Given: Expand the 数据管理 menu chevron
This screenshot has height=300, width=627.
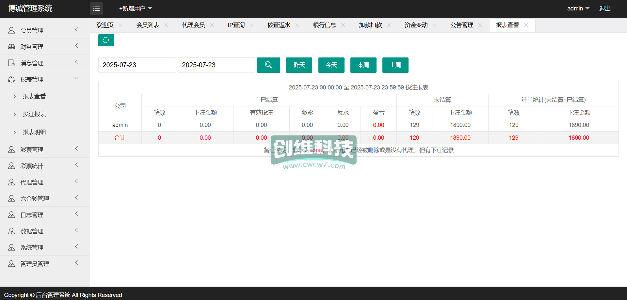Looking at the screenshot, I should coord(76,230).
